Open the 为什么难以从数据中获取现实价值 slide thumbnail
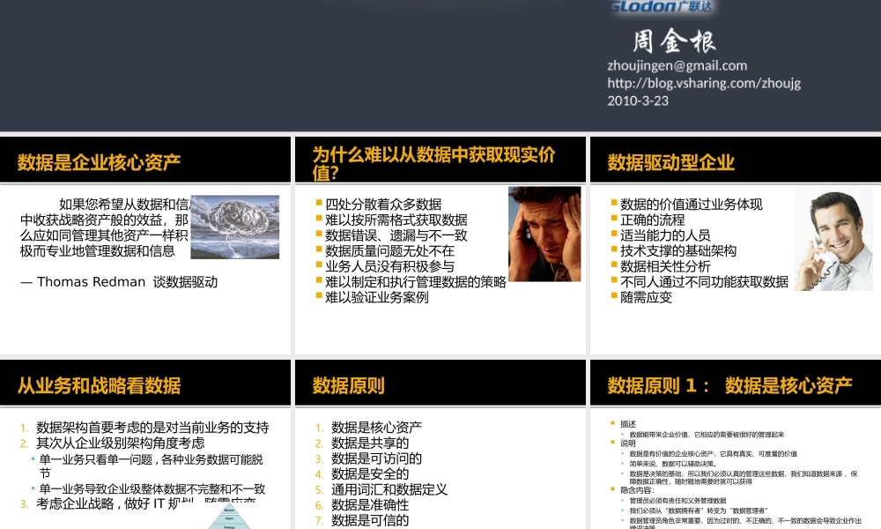881x529 pixels. point(440,245)
